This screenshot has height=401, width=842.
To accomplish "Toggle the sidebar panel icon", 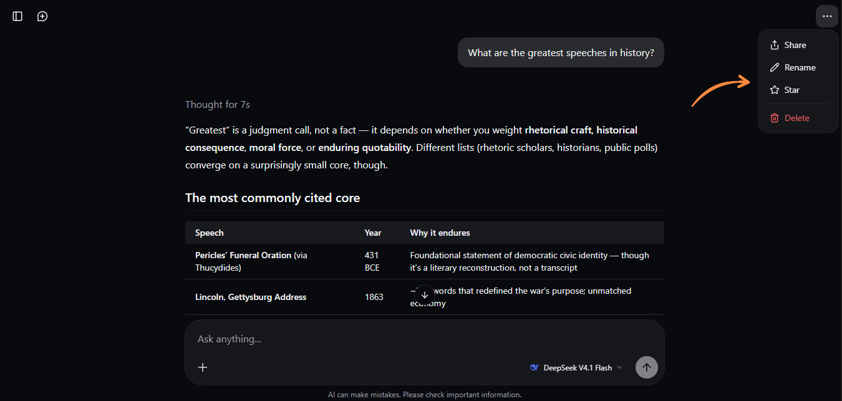I will click(17, 16).
